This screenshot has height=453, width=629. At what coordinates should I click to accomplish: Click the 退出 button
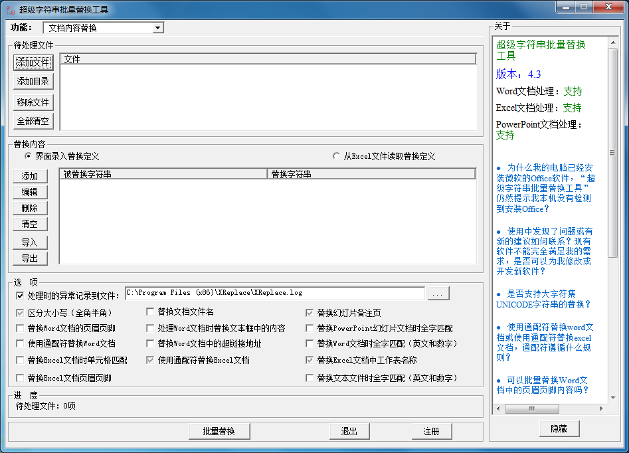coord(349,431)
